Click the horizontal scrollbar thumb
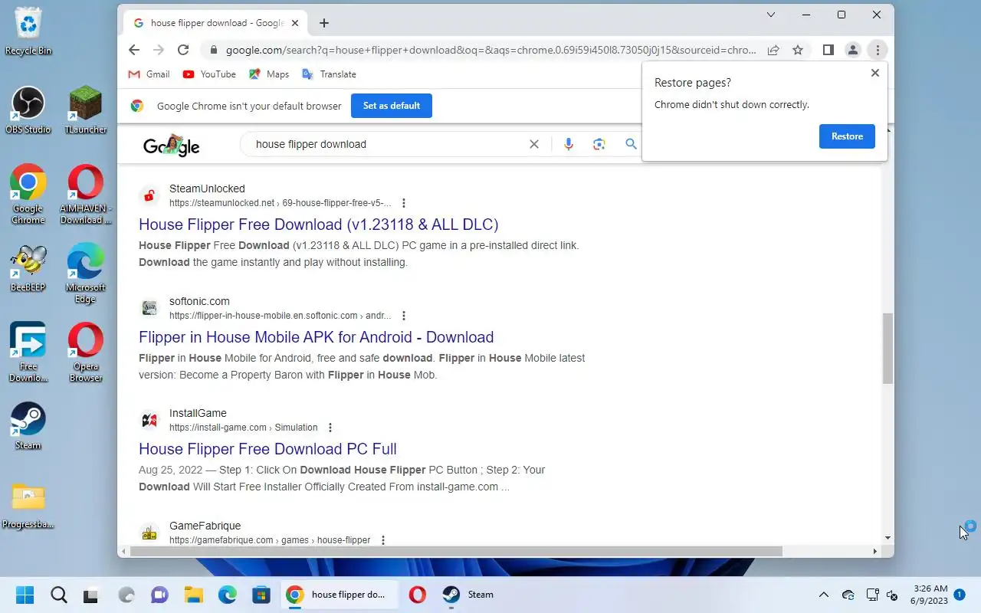981x613 pixels. pyautogui.click(x=456, y=551)
